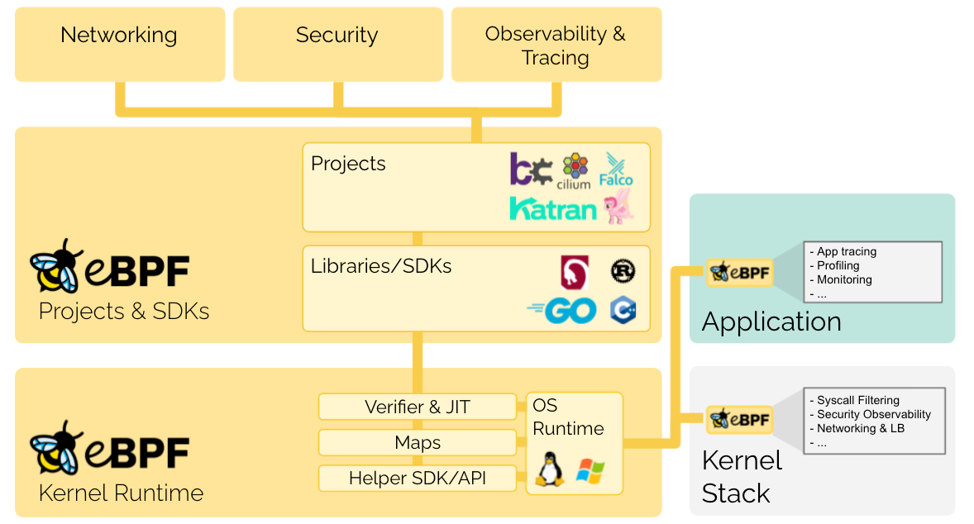Click the Observability & Tracing box
Image resolution: width=974 pixels, height=524 pixels.
click(556, 44)
